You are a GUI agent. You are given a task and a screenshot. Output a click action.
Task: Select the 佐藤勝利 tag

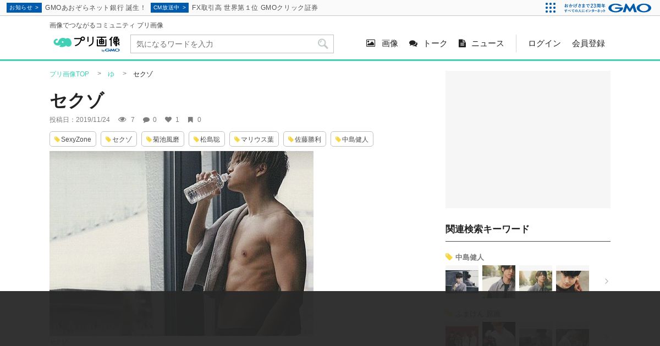(305, 139)
